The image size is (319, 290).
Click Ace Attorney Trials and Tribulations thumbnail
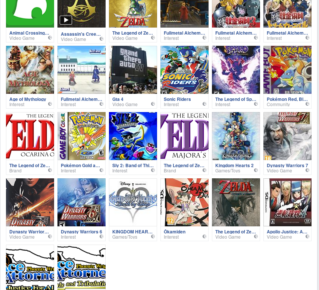[82, 267]
